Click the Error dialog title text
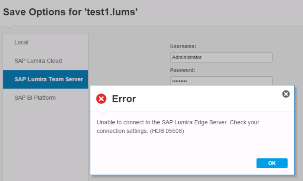The height and width of the screenshot is (181, 303). pos(124,99)
